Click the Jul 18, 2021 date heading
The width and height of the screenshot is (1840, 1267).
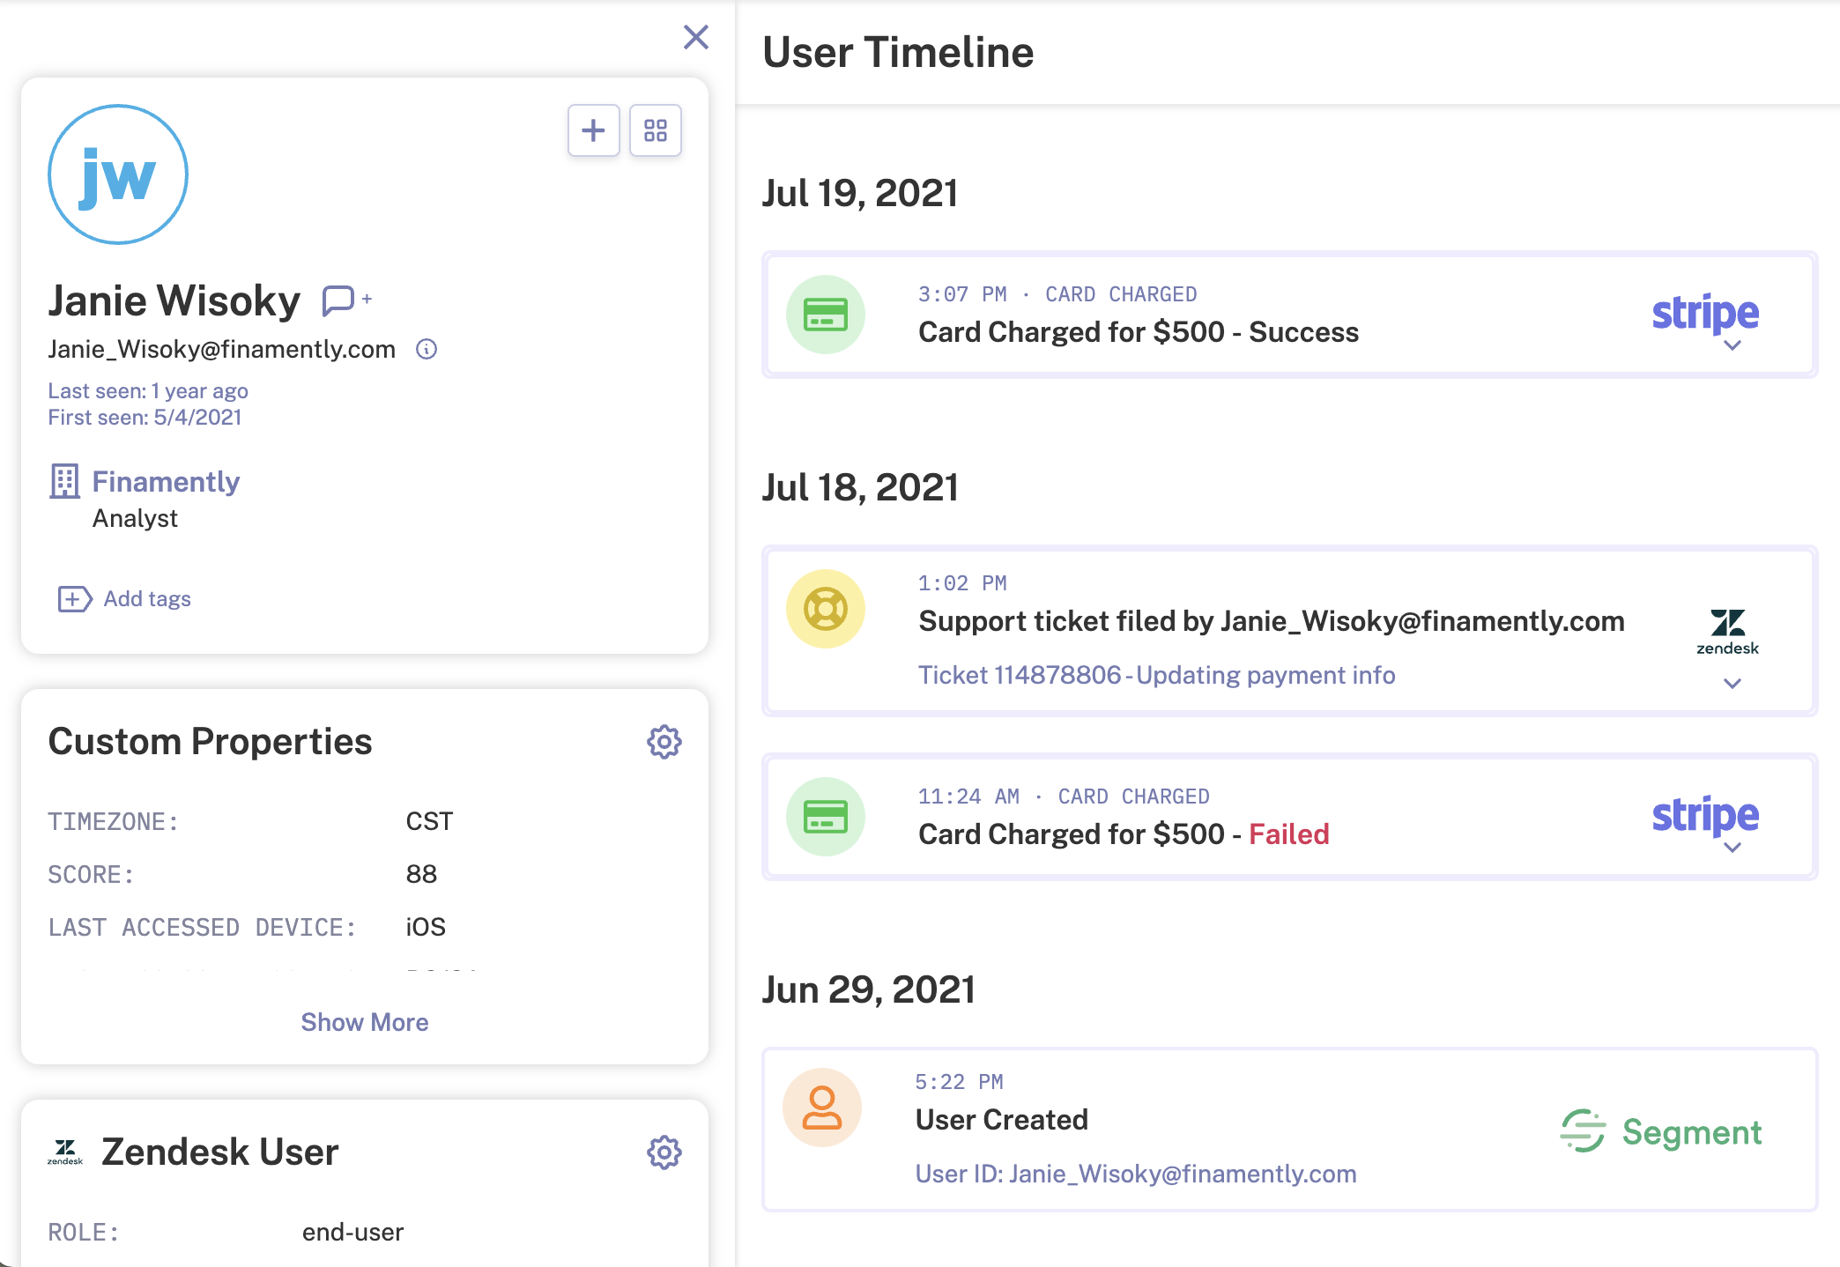pos(860,487)
